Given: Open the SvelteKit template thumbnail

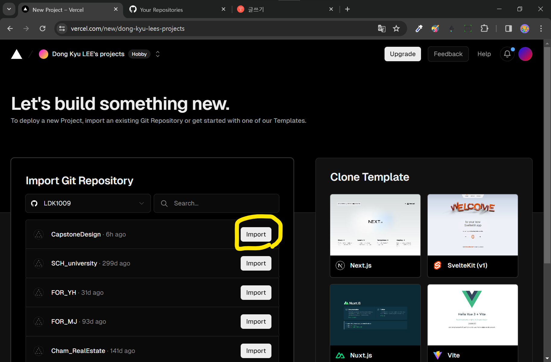Looking at the screenshot, I should [473, 225].
